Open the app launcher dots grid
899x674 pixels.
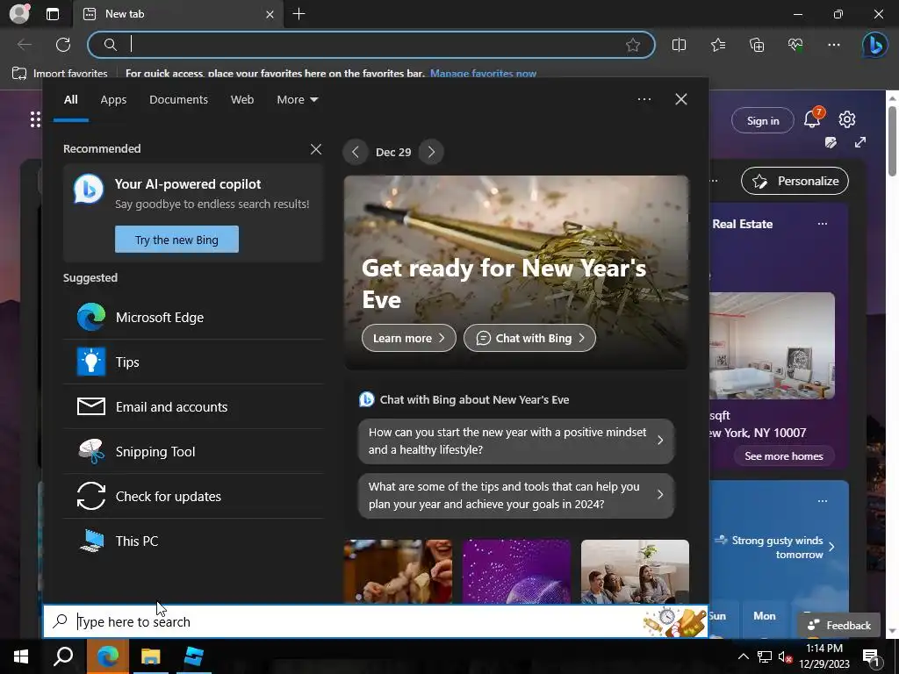35,119
